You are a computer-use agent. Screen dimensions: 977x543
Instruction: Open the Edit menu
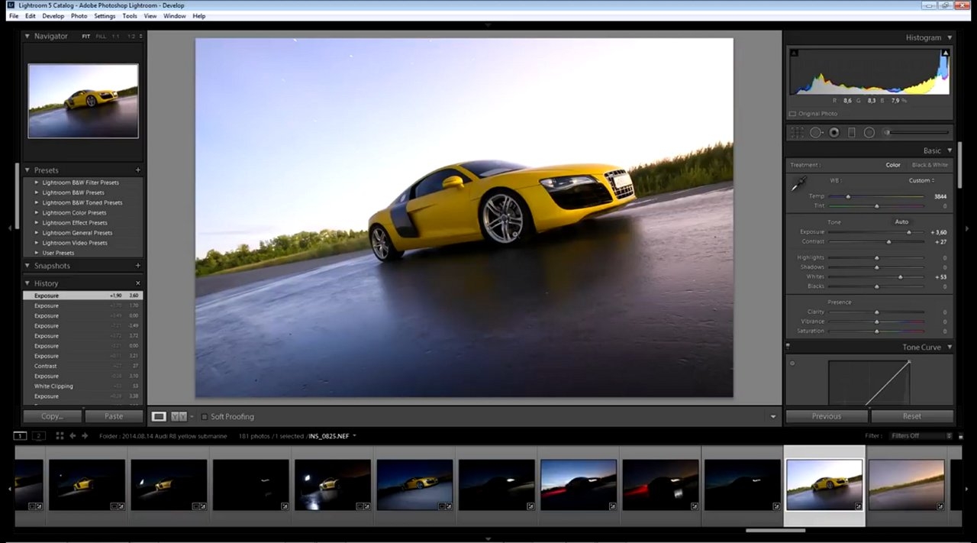(x=31, y=15)
